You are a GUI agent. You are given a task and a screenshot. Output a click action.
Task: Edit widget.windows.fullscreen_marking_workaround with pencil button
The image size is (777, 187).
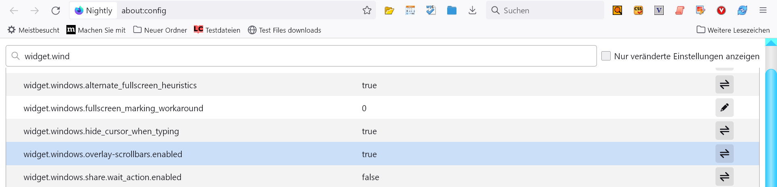[724, 108]
